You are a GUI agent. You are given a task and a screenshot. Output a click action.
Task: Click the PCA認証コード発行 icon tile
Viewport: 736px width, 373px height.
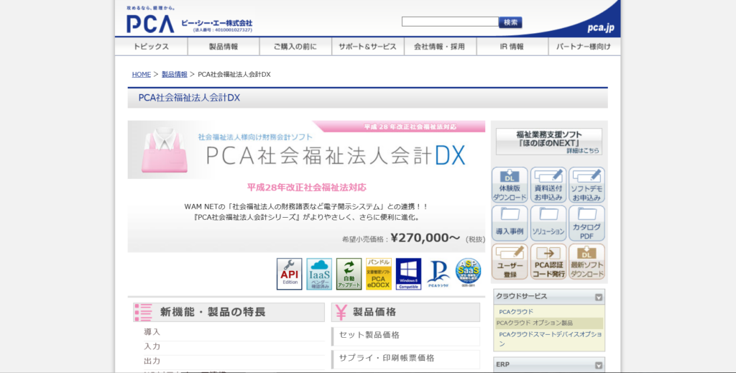click(548, 262)
